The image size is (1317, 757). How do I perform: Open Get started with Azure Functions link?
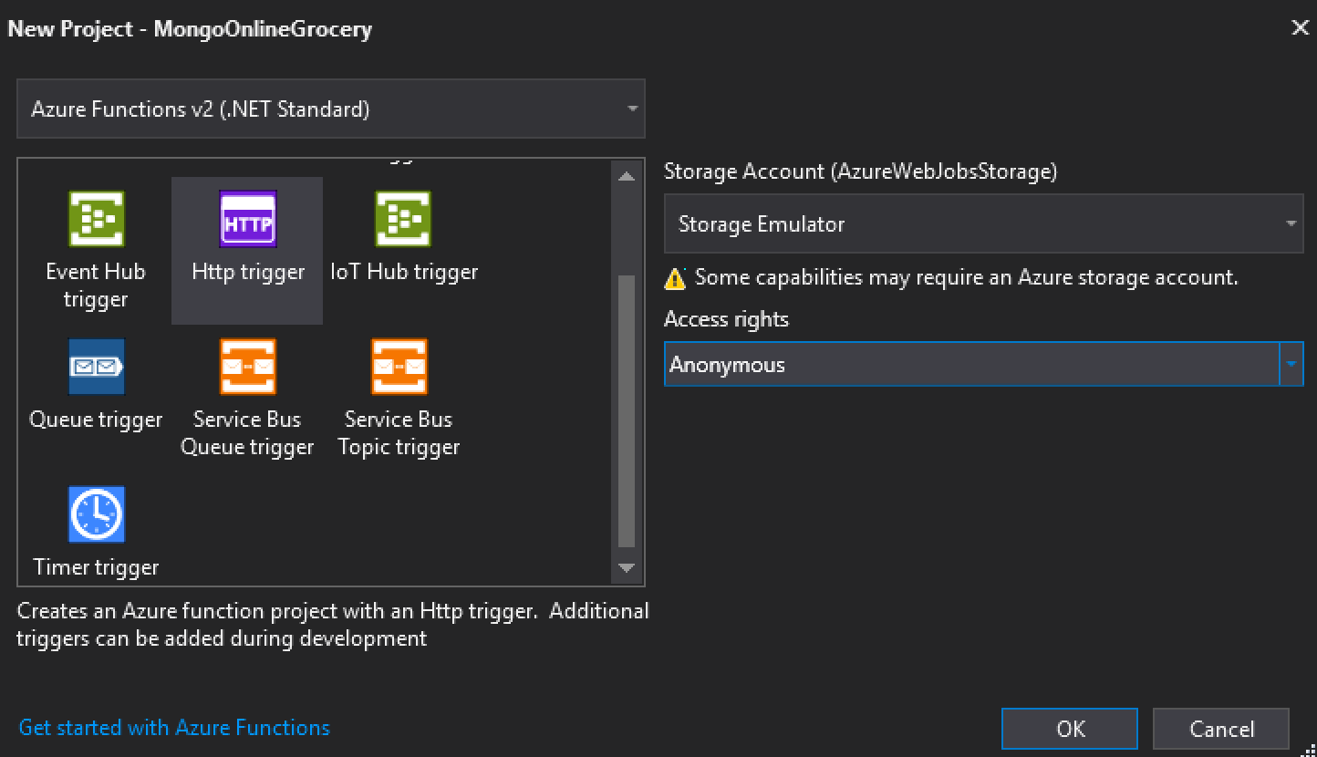(174, 728)
